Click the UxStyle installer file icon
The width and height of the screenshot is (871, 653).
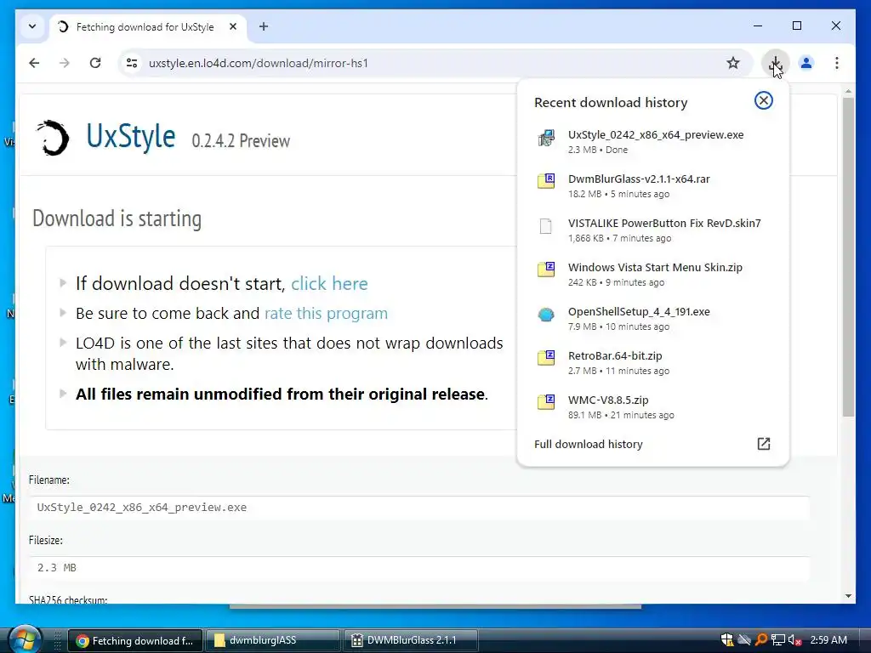point(546,137)
